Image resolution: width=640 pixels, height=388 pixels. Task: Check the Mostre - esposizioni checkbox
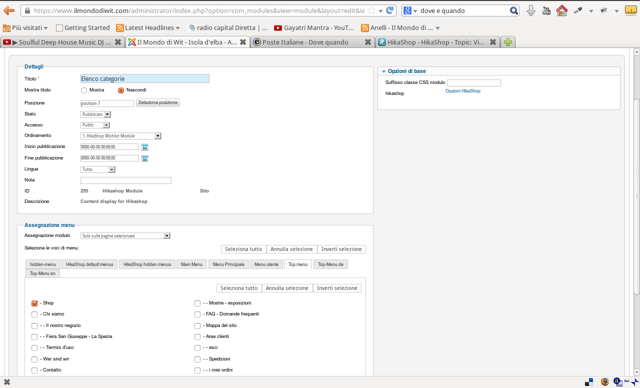click(197, 303)
